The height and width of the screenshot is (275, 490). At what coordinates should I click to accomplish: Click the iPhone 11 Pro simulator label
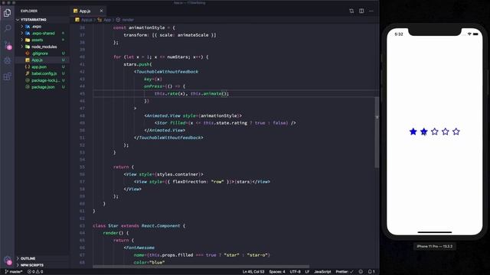pos(434,246)
